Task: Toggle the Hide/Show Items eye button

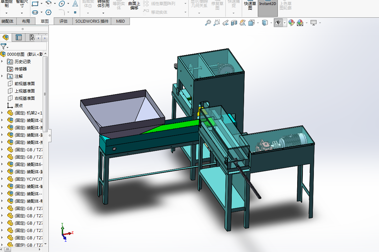Action: [278, 23]
